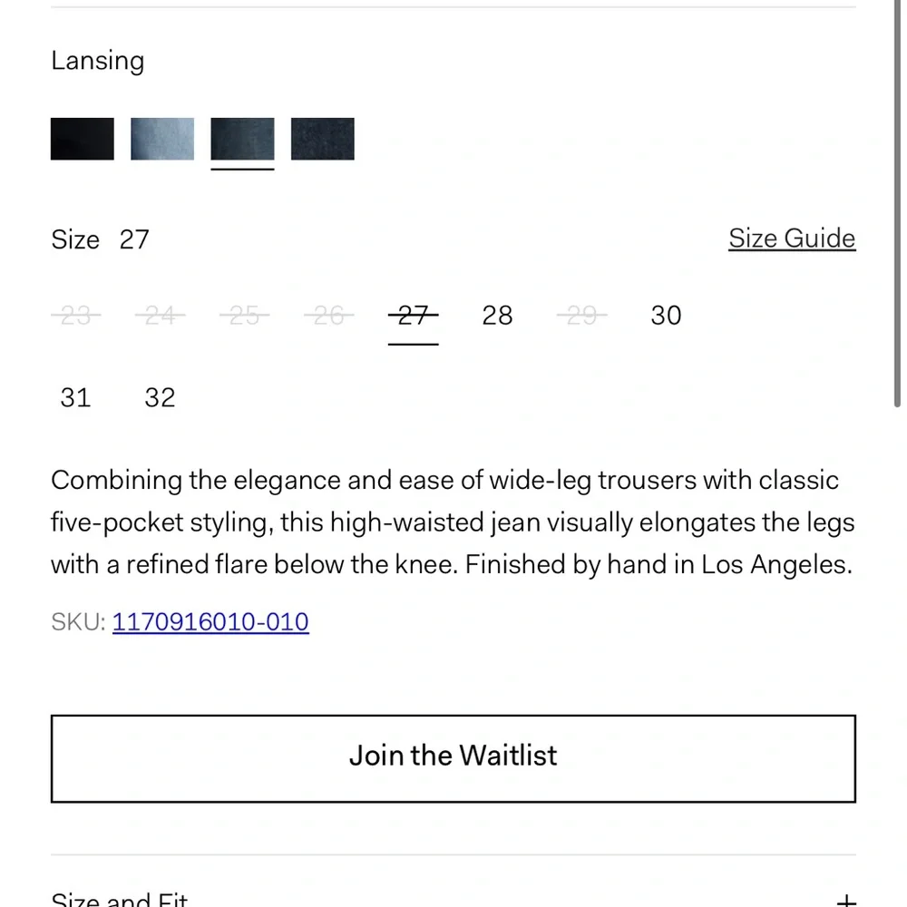
Task: Expand Size and Fit with plus icon
Action: [845, 901]
